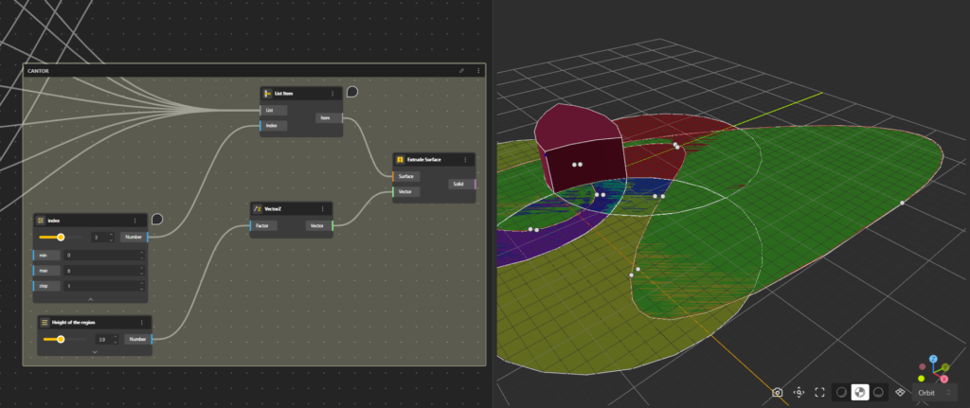Click the Height of the region slider
Screen dimensions: 970x408
[x=62, y=338]
